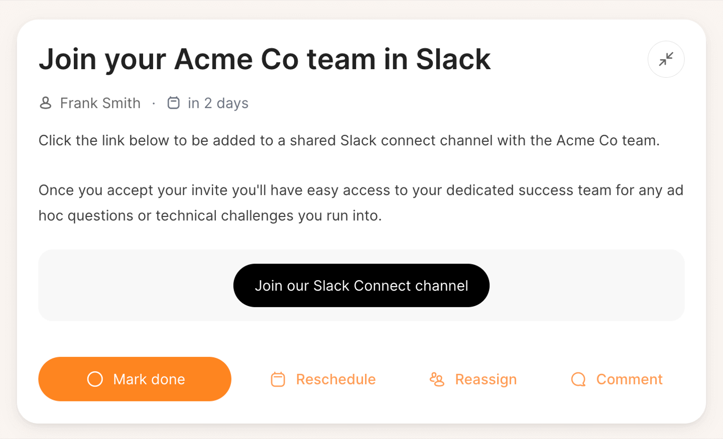Mark the Slack task as done
This screenshot has height=439, width=723.
point(135,379)
